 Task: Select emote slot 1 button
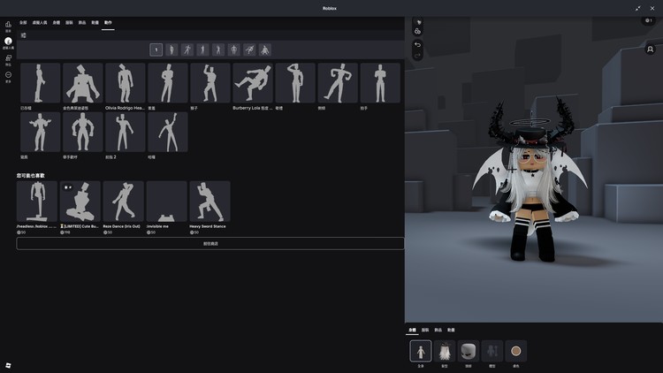156,49
